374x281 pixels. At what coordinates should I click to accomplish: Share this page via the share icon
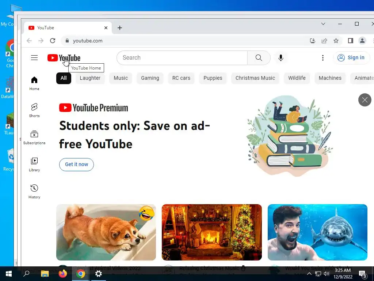click(324, 41)
